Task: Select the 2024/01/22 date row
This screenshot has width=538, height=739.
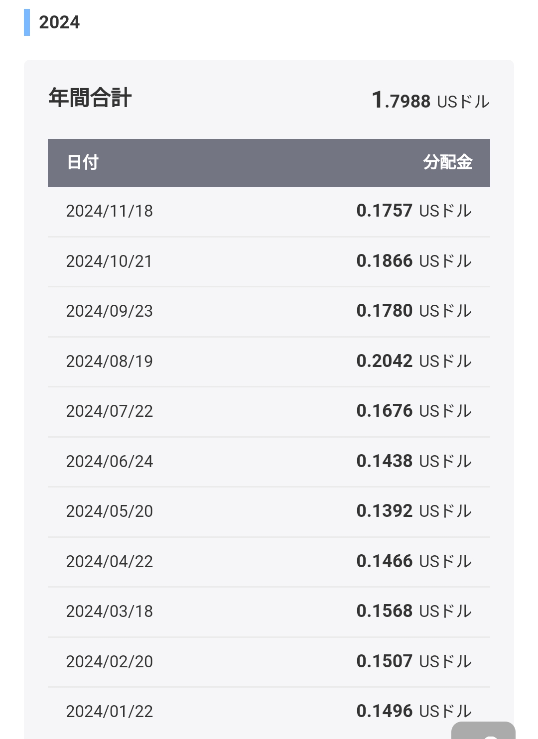Action: (x=269, y=712)
